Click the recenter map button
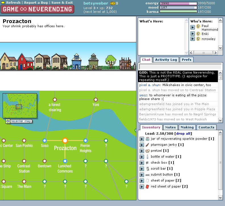 pyautogui.click(x=19, y=121)
